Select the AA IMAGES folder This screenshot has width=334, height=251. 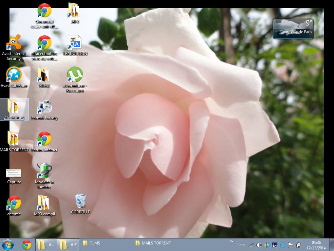(x=14, y=107)
